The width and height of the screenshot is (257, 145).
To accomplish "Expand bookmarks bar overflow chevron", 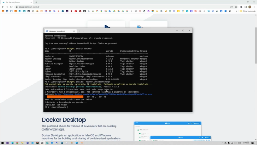I will click(237, 11).
